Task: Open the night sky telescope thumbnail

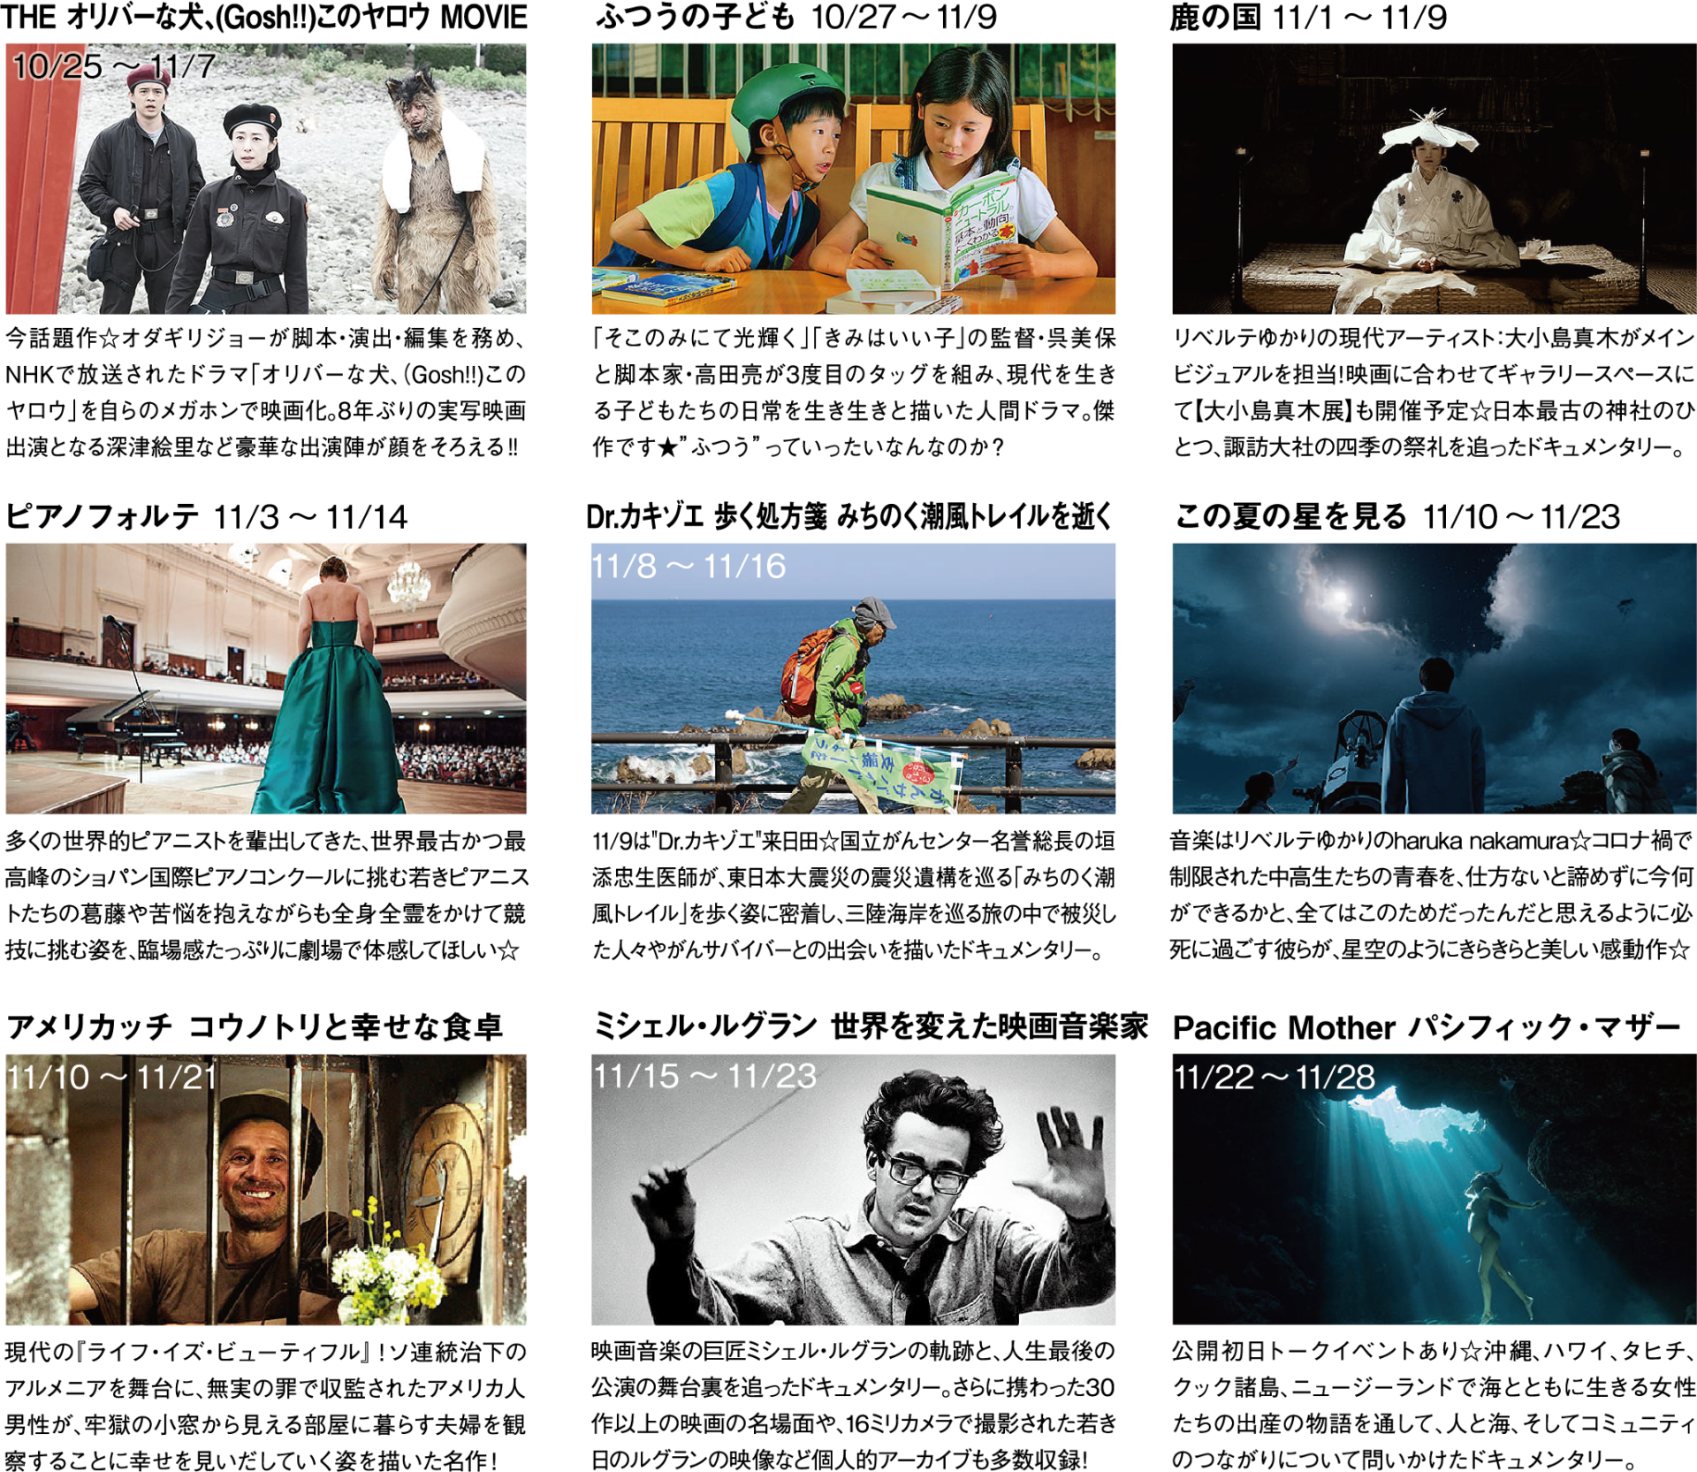Action: pyautogui.click(x=1434, y=678)
